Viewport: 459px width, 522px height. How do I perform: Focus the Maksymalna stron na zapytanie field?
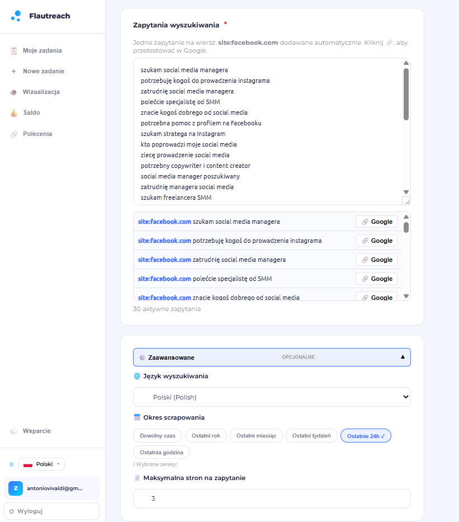click(x=272, y=499)
